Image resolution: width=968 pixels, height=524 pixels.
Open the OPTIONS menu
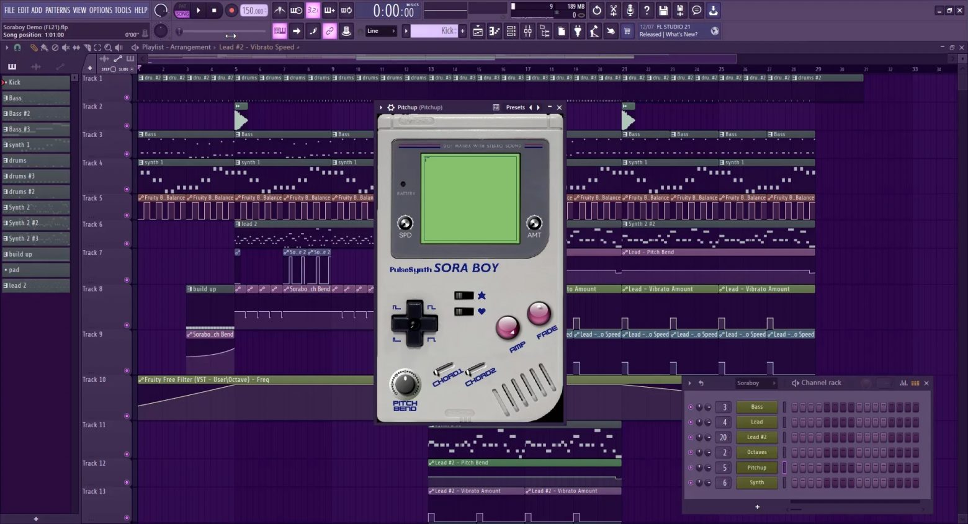[101, 10]
